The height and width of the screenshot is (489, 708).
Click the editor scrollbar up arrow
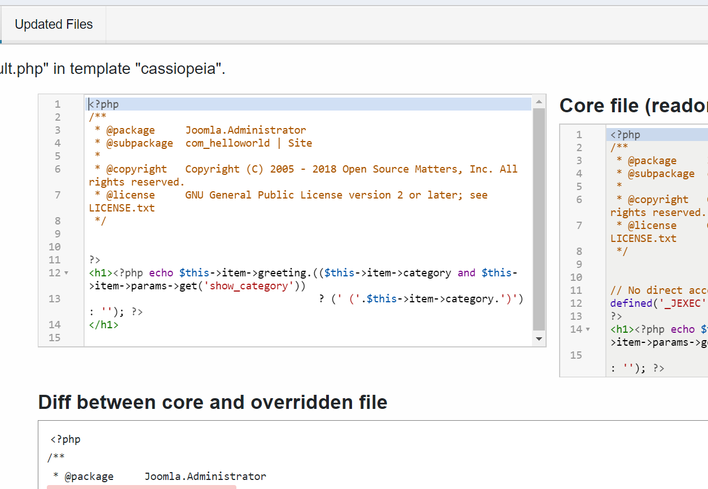[539, 102]
